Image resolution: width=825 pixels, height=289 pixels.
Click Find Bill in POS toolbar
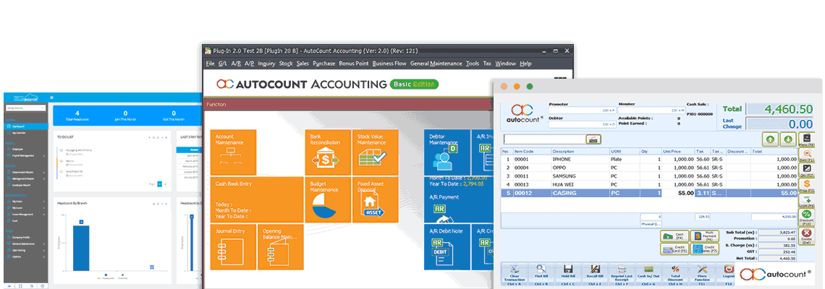pyautogui.click(x=541, y=275)
